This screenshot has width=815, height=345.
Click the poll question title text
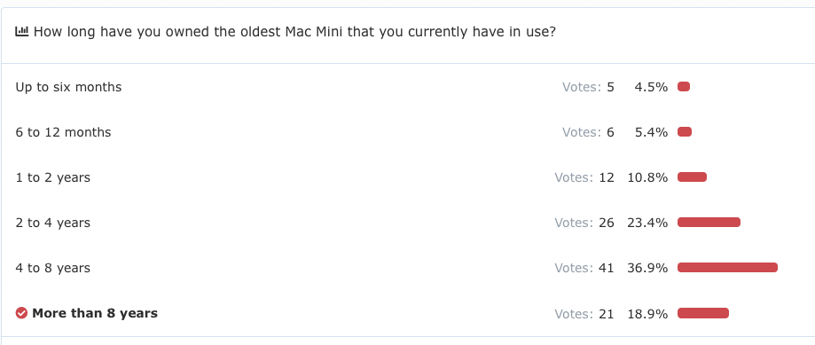[x=294, y=32]
